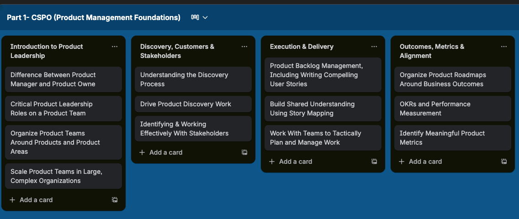Open card Product Backlog Management, Including Writing Compelling User Stories
Image resolution: width=519 pixels, height=219 pixels.
[323, 75]
